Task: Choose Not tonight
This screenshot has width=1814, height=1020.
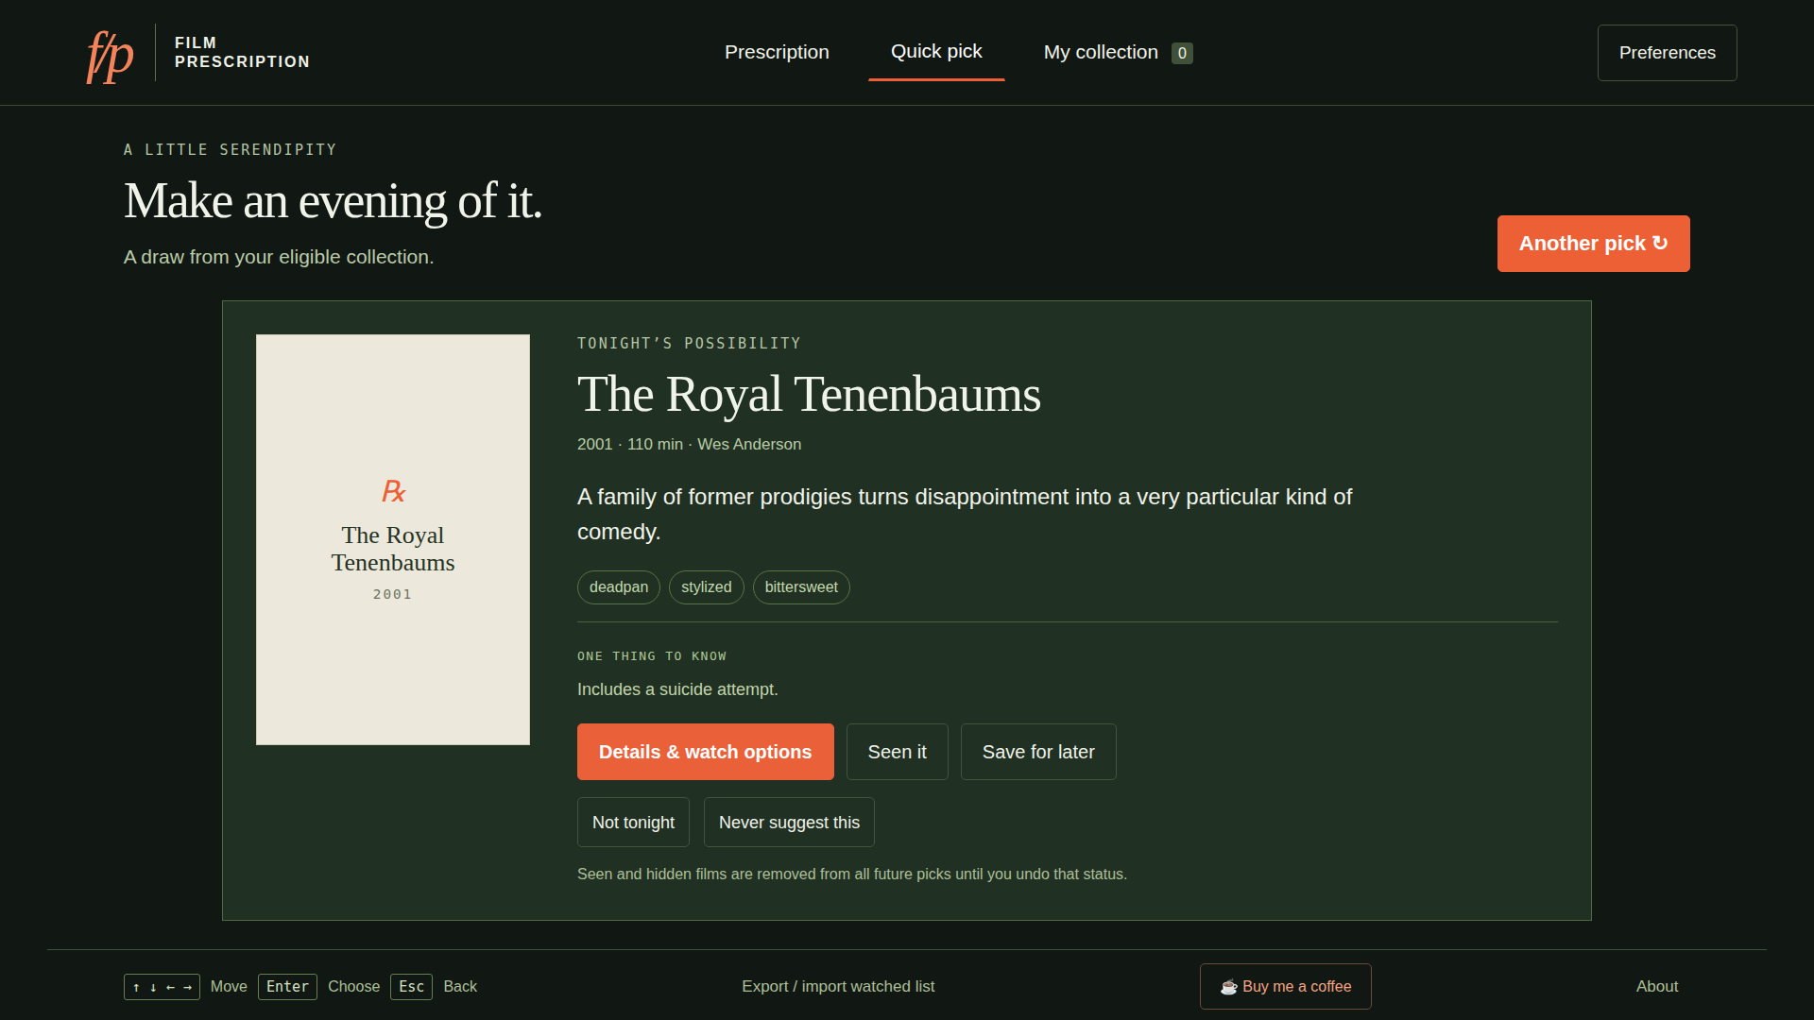Action: point(633,823)
